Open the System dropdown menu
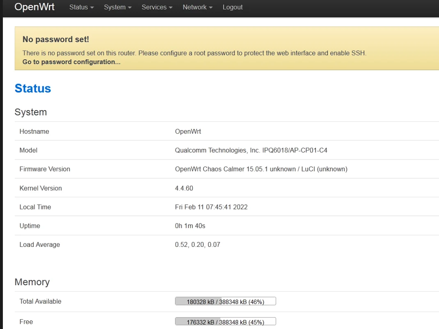The height and width of the screenshot is (329, 439). point(118,7)
